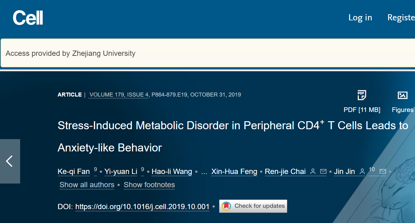415x223 pixels.
Task: View article Figures via the image icon
Action: tap(402, 95)
